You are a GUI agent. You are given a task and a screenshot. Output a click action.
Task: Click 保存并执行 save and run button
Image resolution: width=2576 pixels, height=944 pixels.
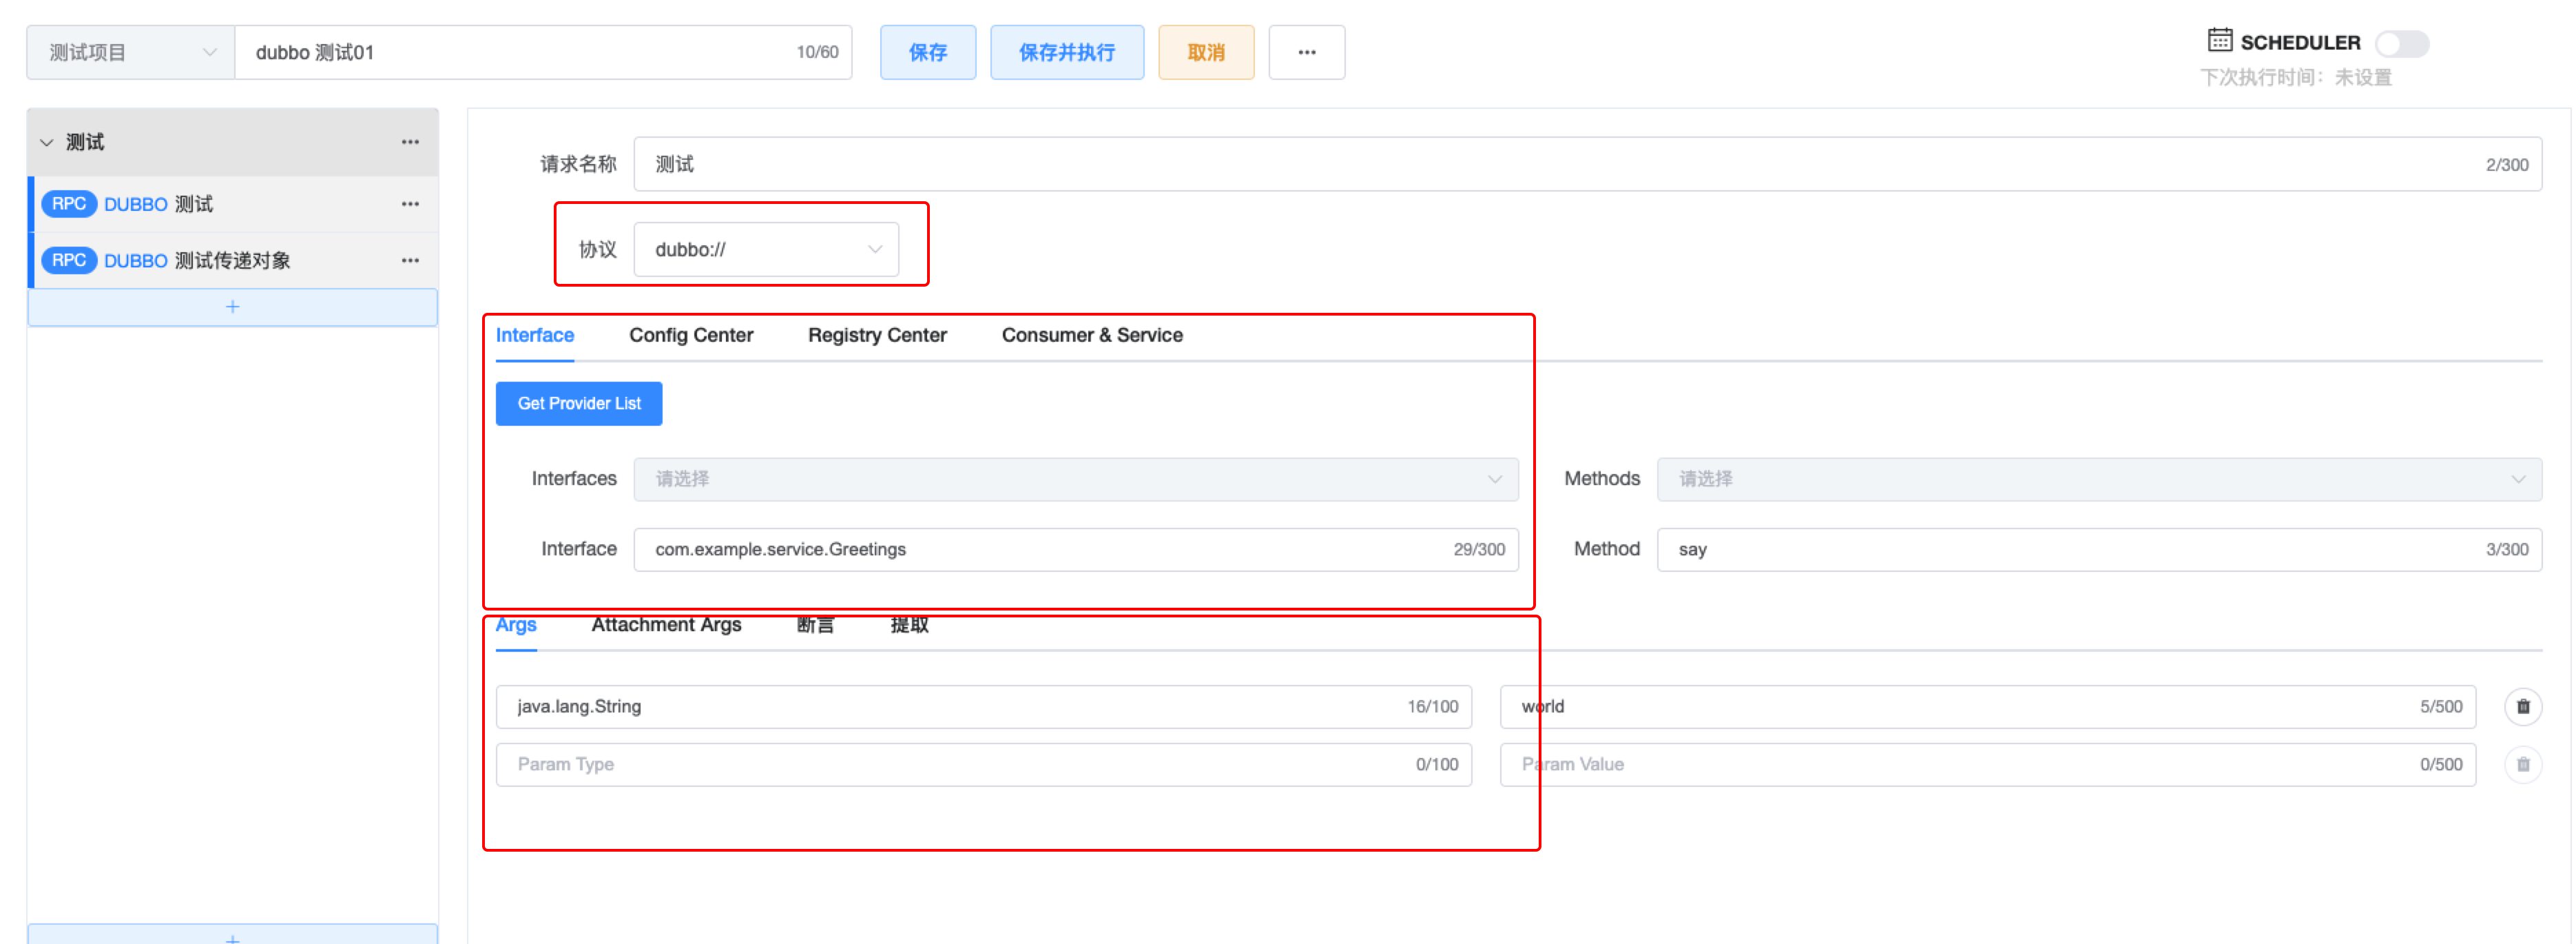[1066, 52]
